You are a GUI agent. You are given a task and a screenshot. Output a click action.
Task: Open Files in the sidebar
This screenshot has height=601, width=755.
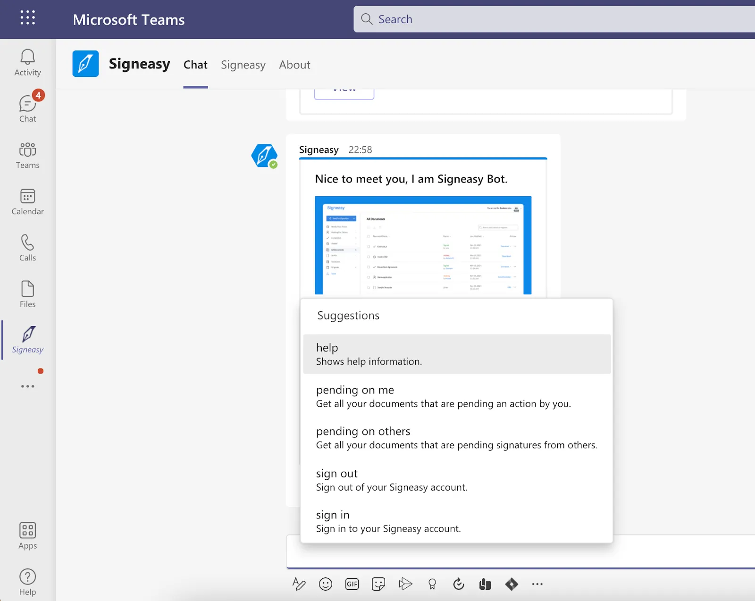point(27,294)
